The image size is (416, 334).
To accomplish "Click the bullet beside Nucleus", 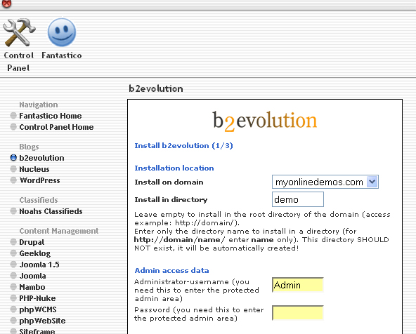I will [13, 169].
